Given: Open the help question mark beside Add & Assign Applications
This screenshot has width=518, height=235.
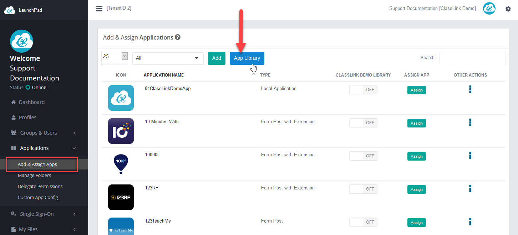Looking at the screenshot, I should pyautogui.click(x=178, y=37).
